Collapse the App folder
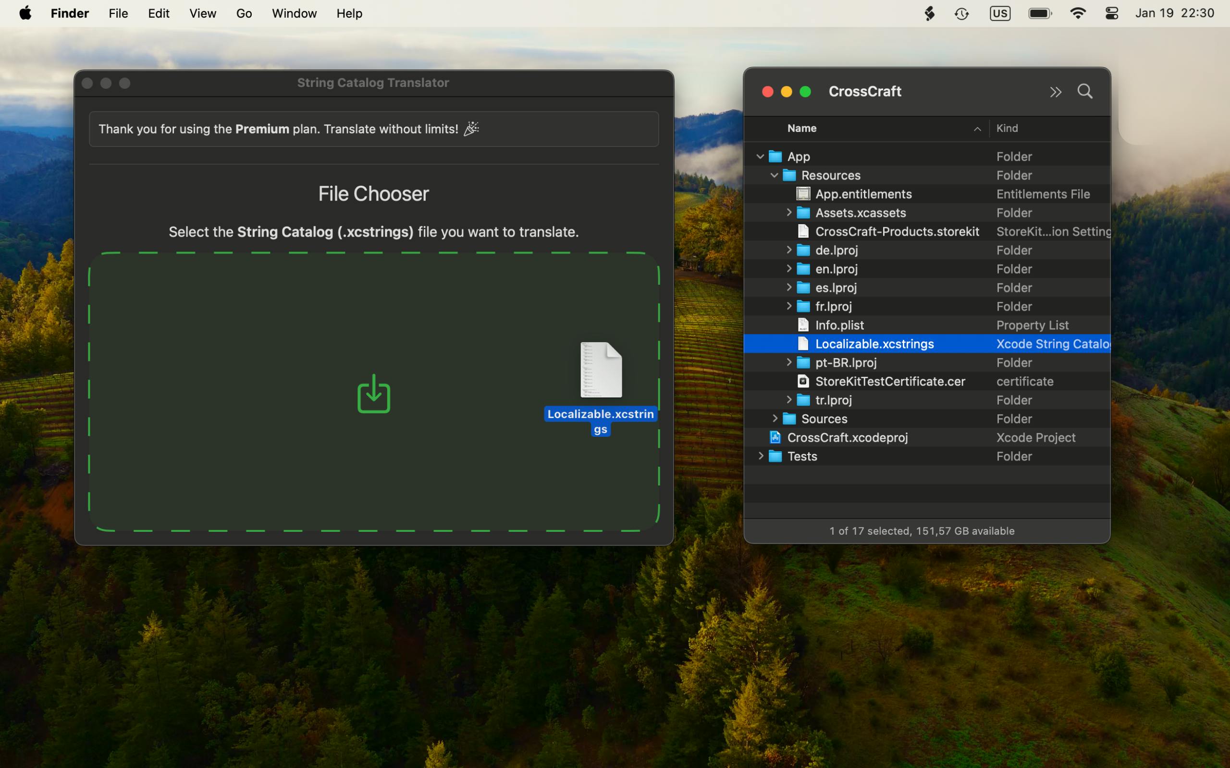Screen dimensions: 1230x768 tap(760, 156)
